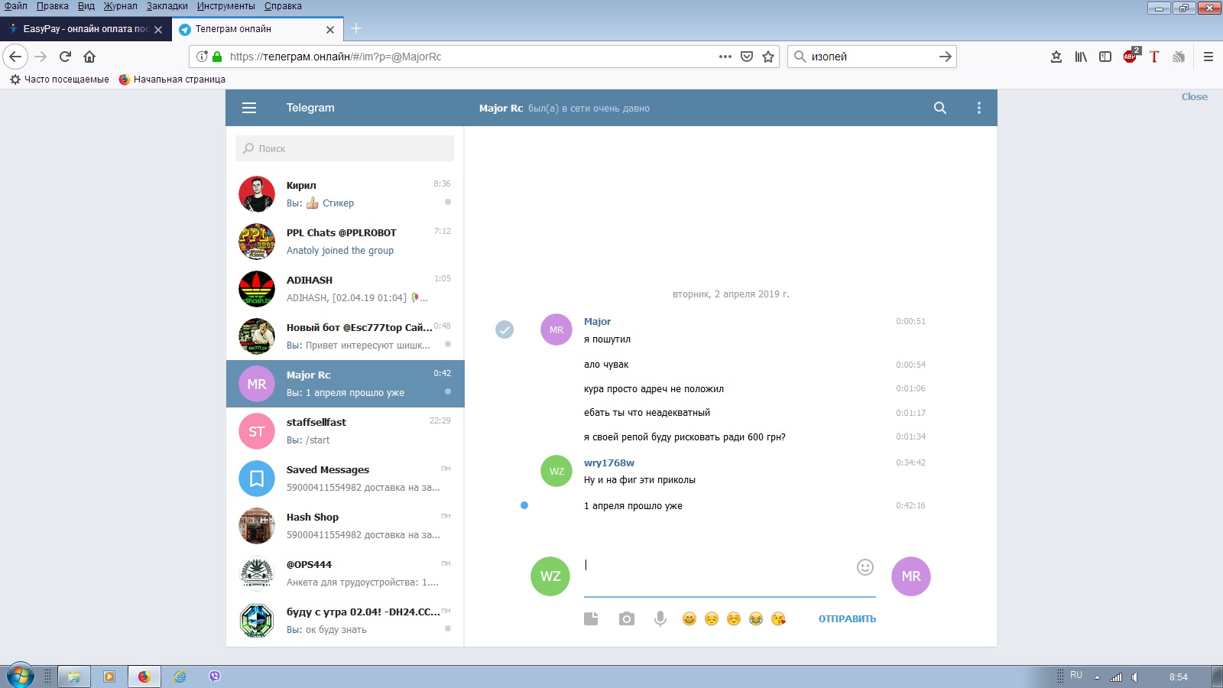Open the Журнал menu
Viewport: 1223px width, 688px height.
pos(121,6)
